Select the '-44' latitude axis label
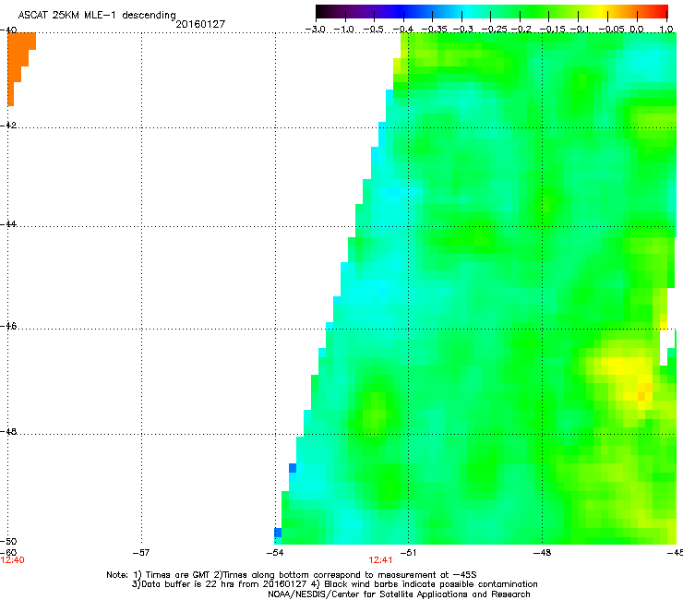 tap(8, 224)
